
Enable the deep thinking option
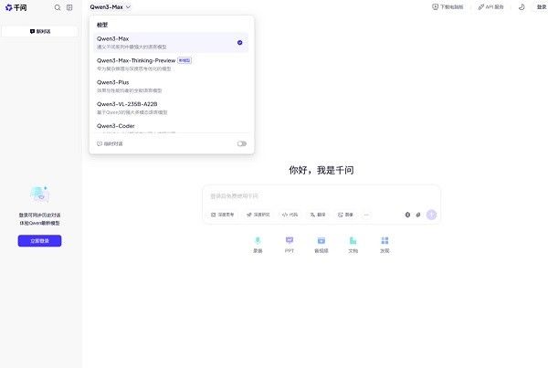pyautogui.click(x=222, y=215)
